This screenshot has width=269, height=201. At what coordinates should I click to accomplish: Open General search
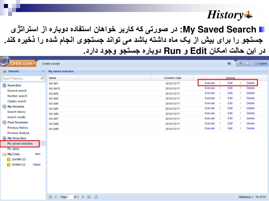[x=17, y=91]
